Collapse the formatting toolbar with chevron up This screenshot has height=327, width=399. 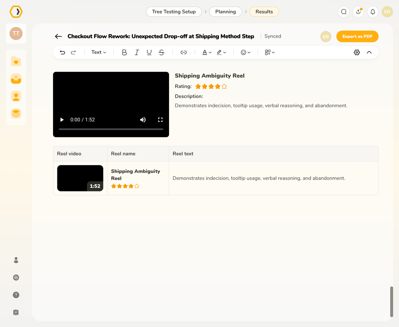[369, 52]
